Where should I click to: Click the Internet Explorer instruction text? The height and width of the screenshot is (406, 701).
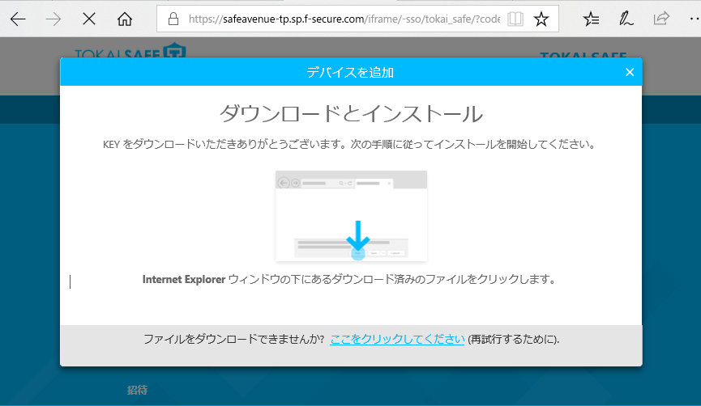349,279
